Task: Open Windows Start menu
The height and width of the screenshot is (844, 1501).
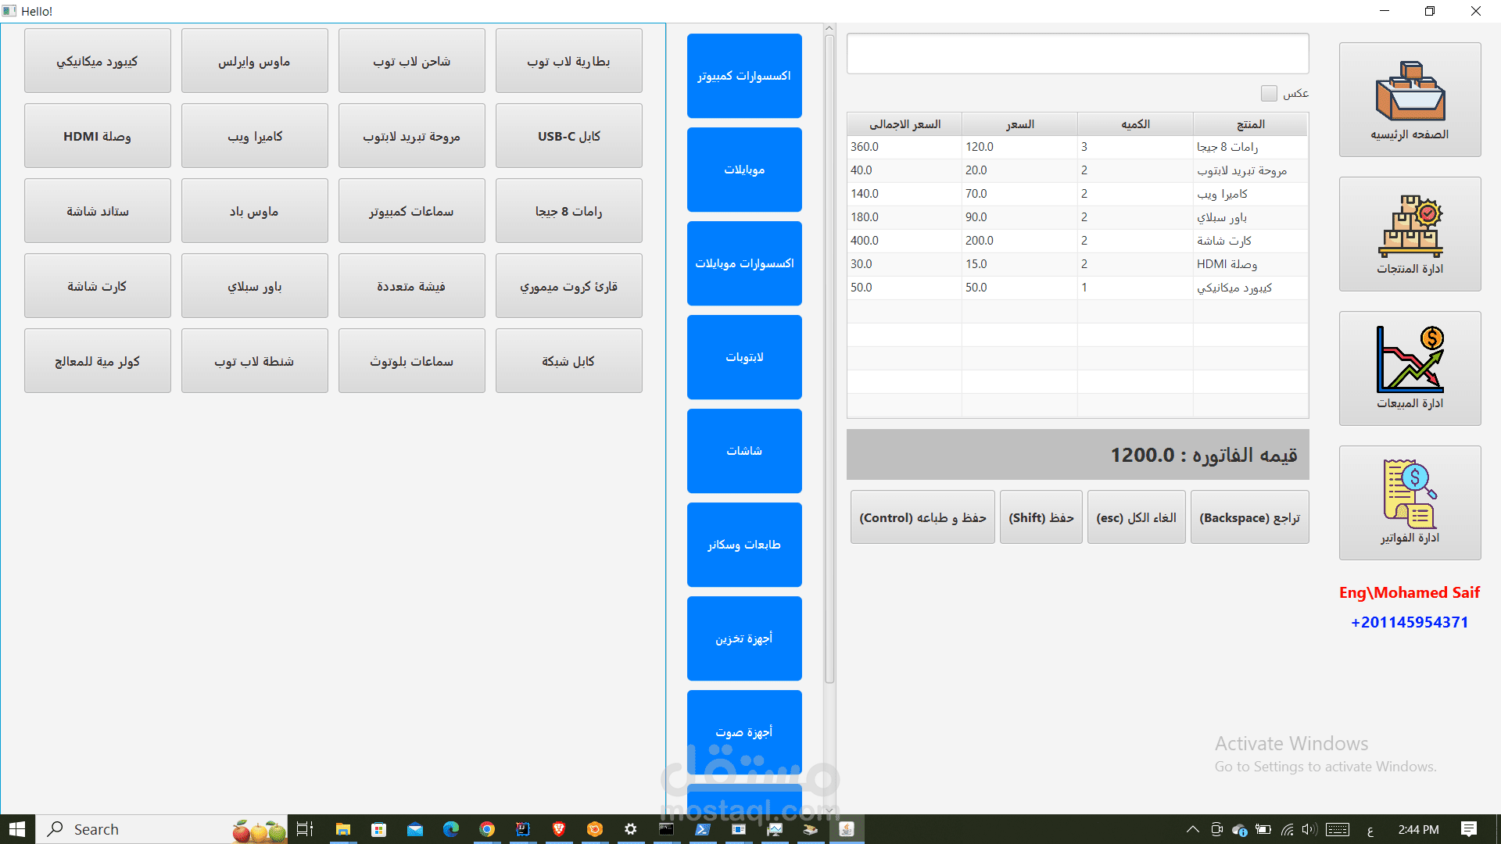Action: tap(17, 829)
